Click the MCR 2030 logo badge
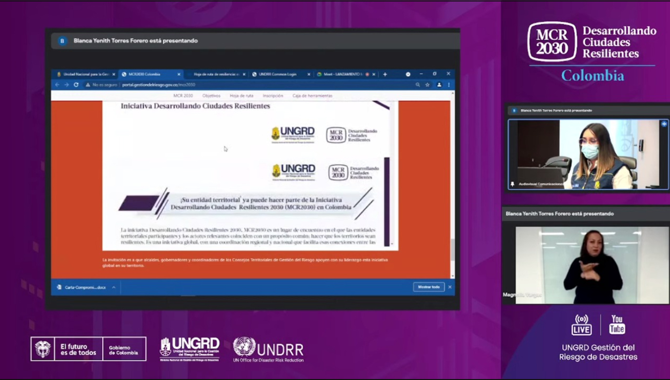The height and width of the screenshot is (380, 670). click(552, 42)
